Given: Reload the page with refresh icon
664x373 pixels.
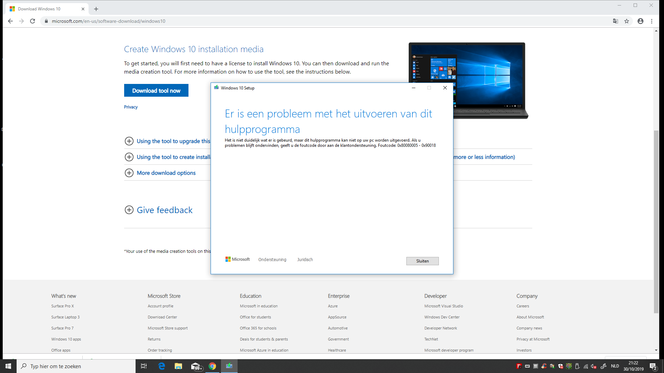Looking at the screenshot, I should (x=33, y=21).
